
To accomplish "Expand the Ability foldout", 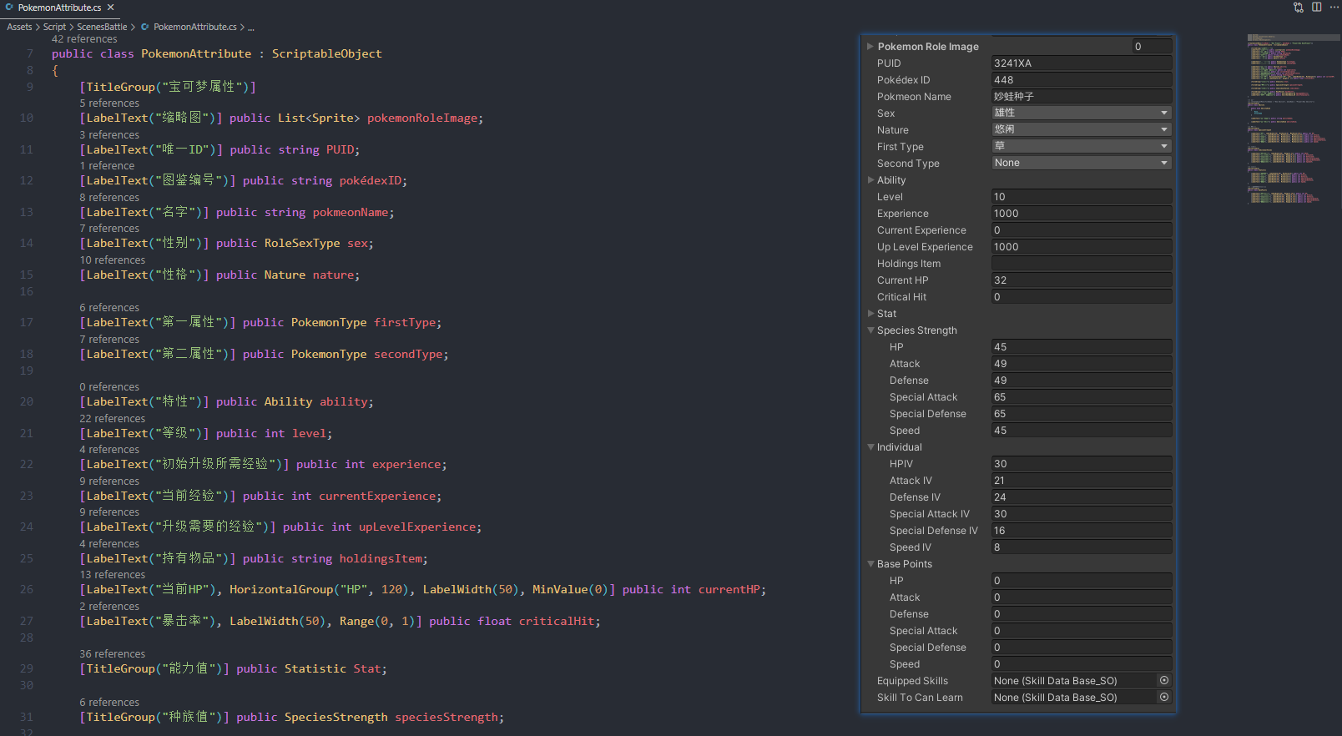I will tap(870, 180).
